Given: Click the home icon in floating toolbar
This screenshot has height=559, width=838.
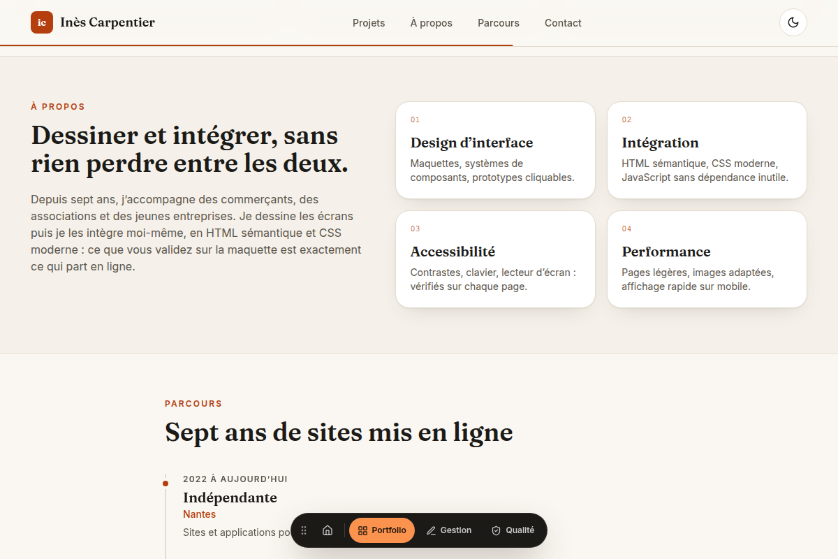Looking at the screenshot, I should (328, 530).
